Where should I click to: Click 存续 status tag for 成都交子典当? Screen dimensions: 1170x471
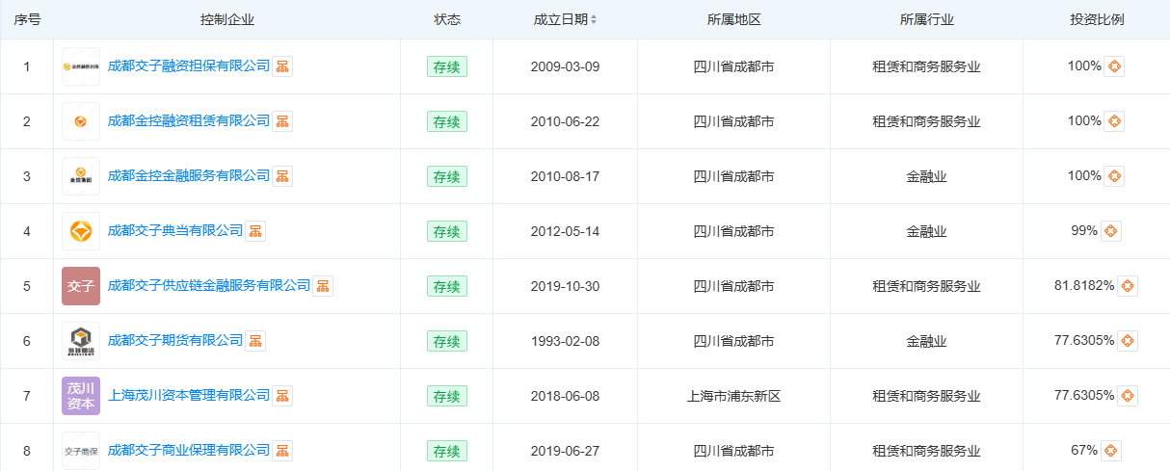[447, 231]
